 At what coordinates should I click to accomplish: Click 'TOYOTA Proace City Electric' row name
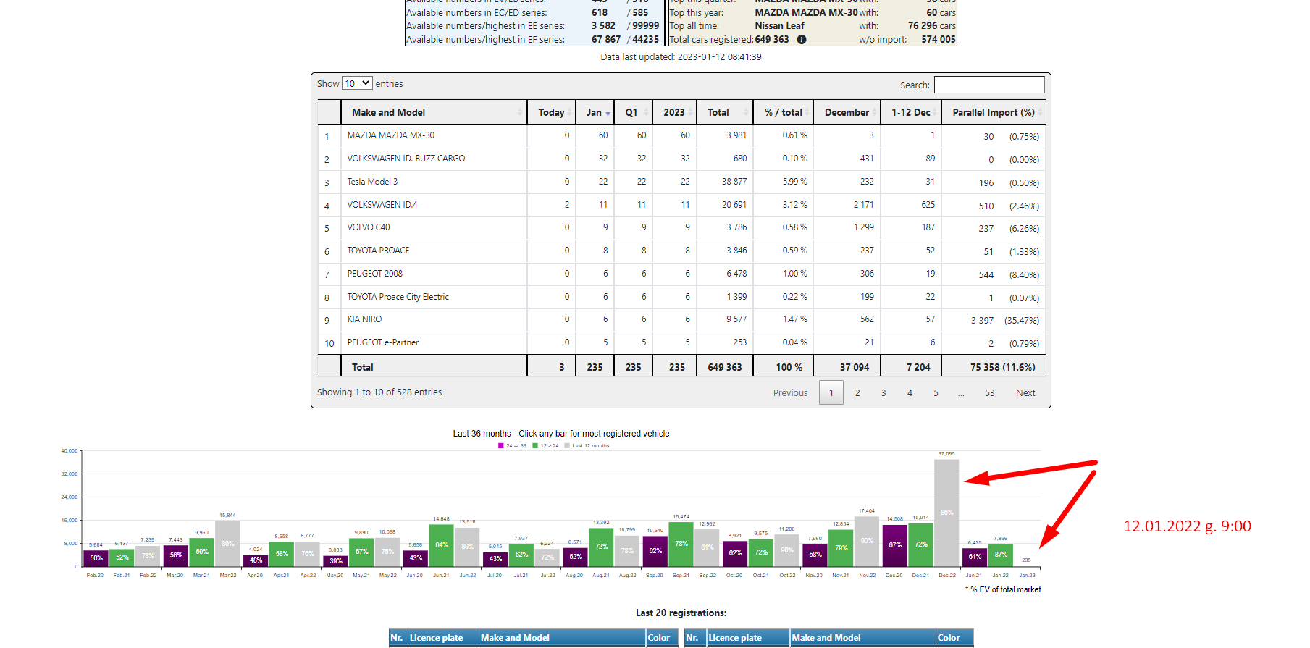(x=398, y=297)
